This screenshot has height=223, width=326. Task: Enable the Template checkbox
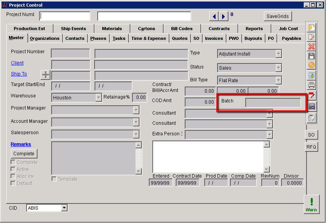54,179
